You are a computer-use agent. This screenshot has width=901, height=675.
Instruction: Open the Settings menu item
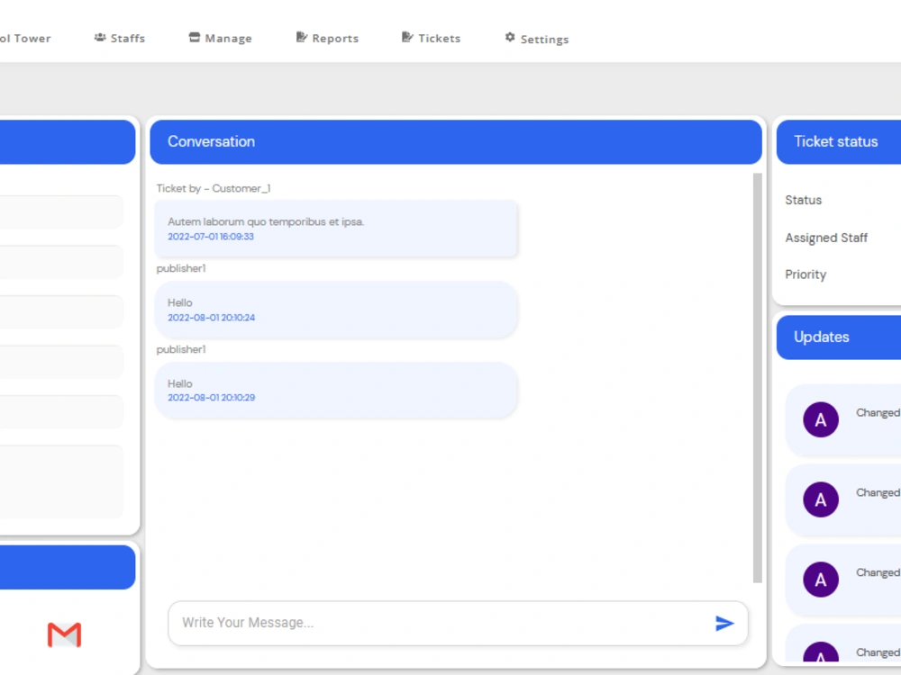[537, 39]
